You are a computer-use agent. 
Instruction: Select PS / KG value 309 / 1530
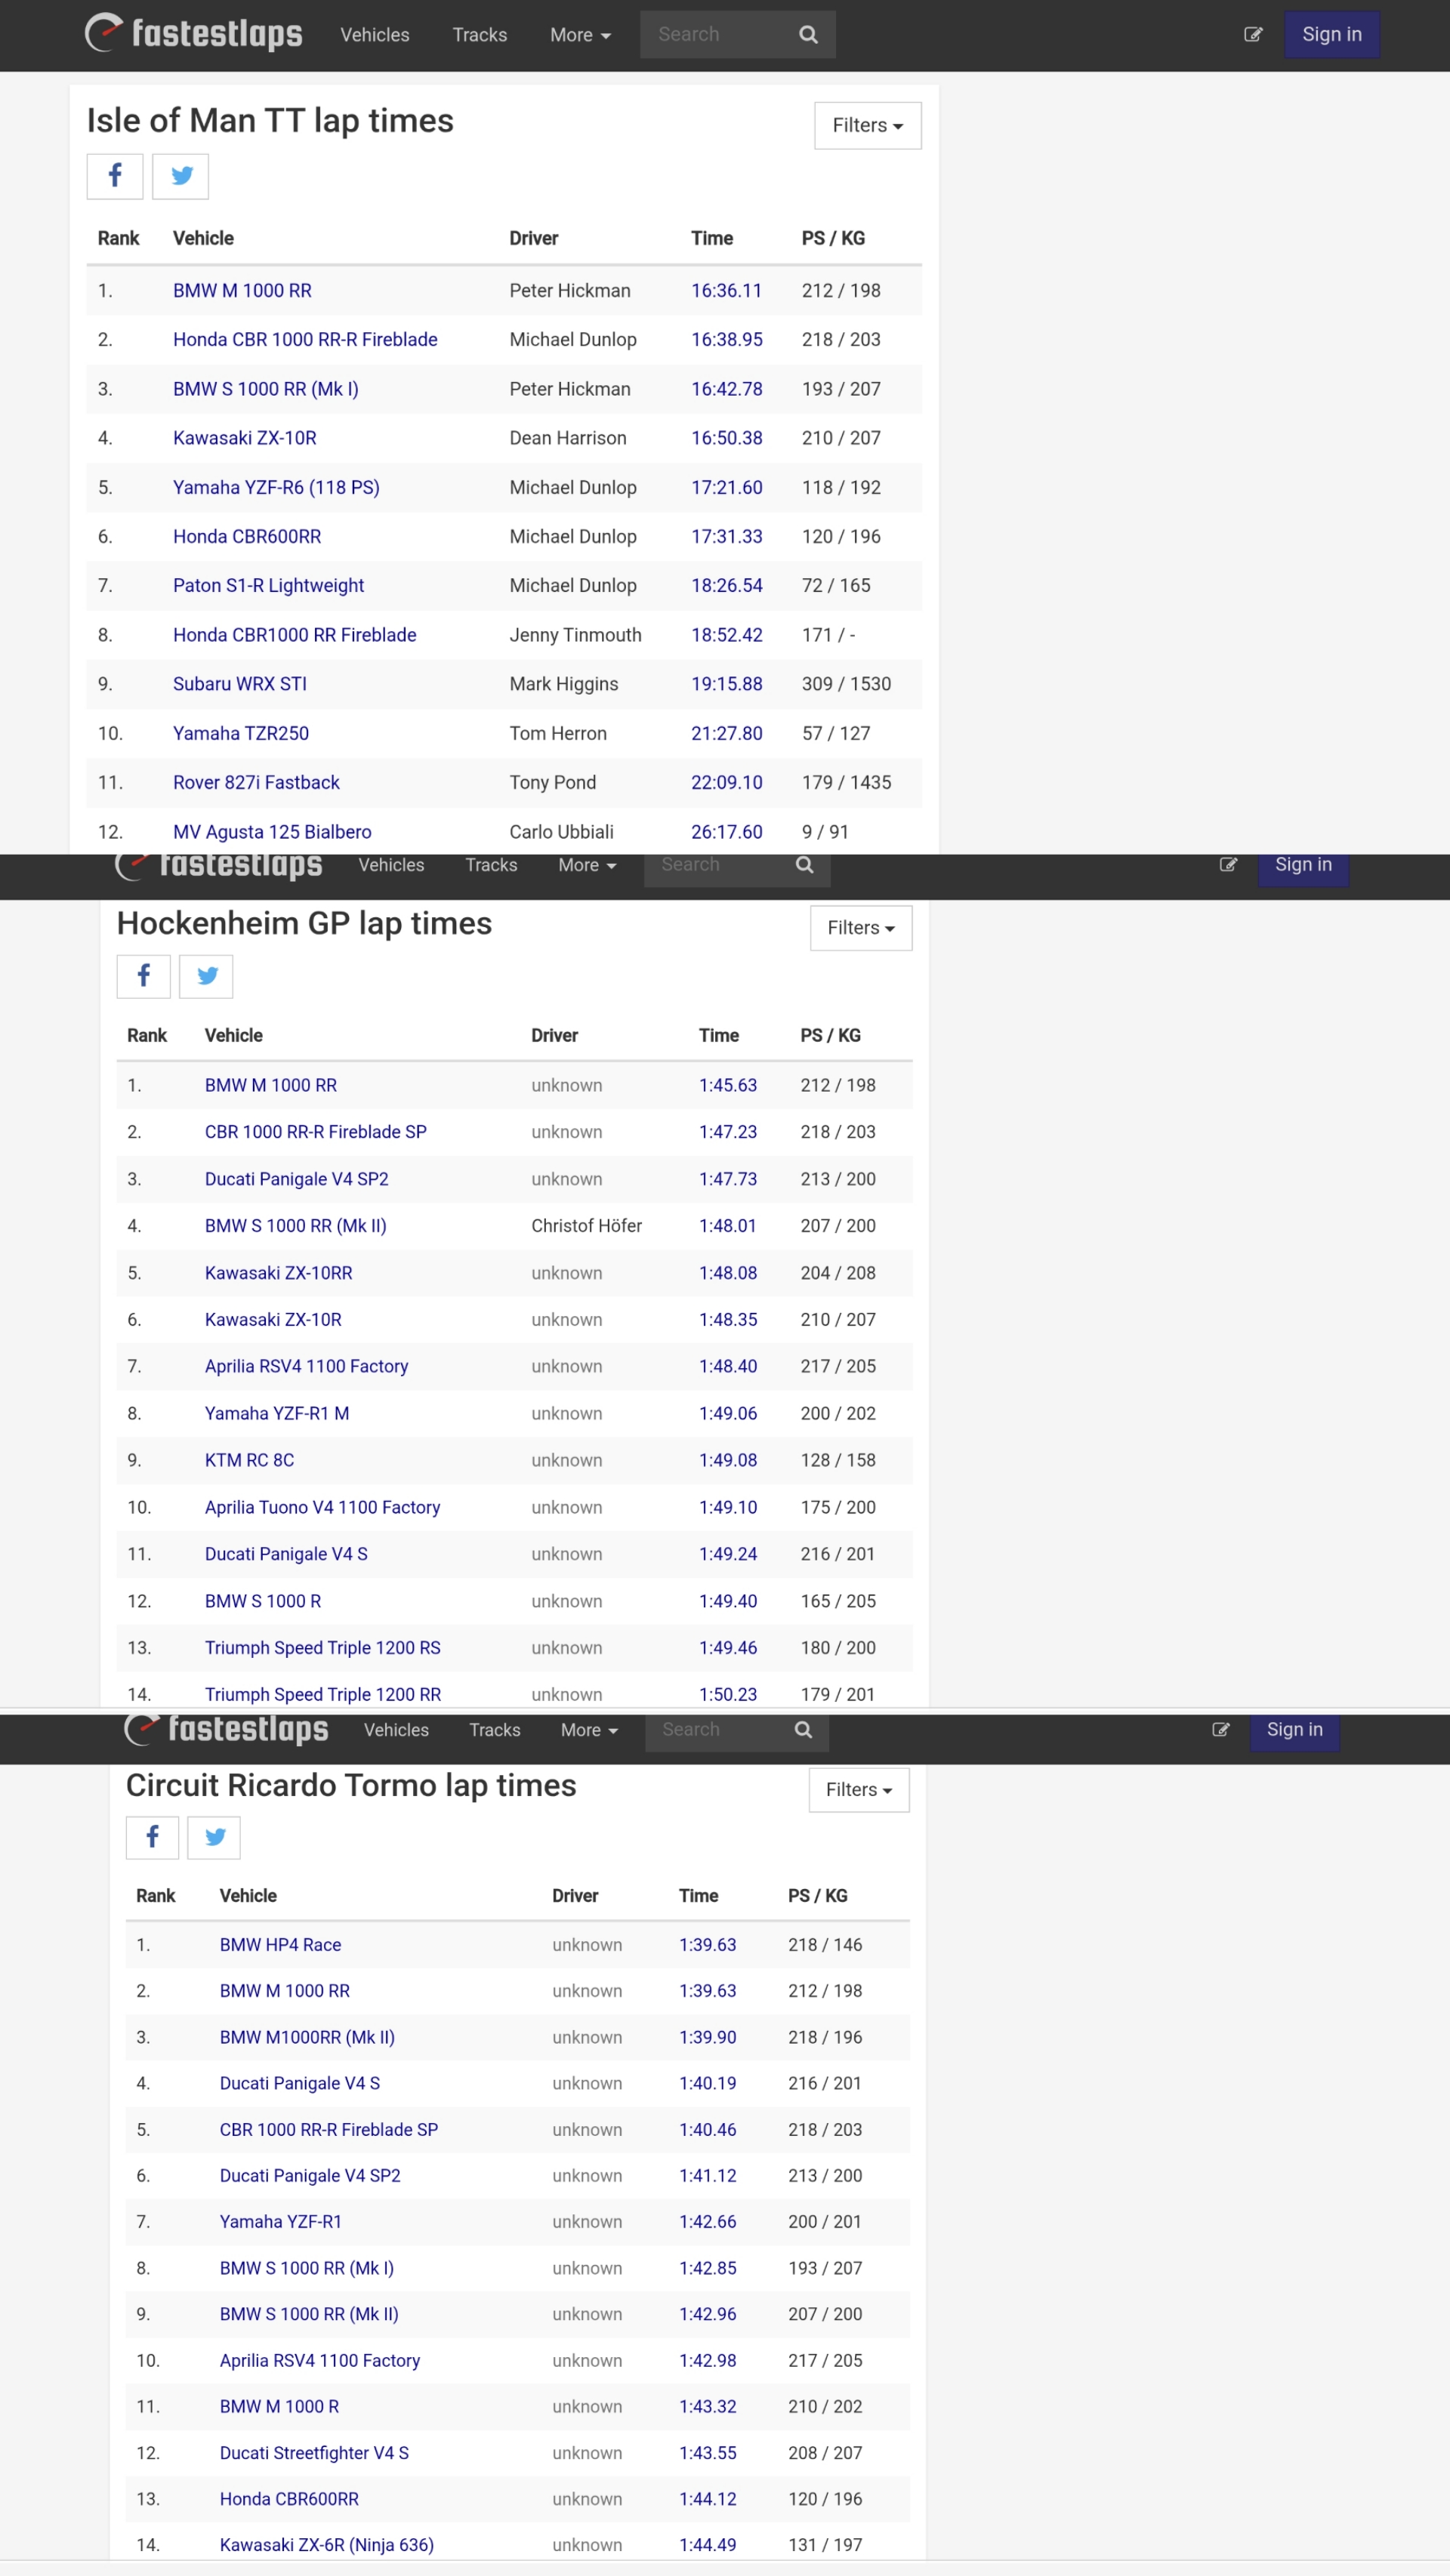[846, 684]
